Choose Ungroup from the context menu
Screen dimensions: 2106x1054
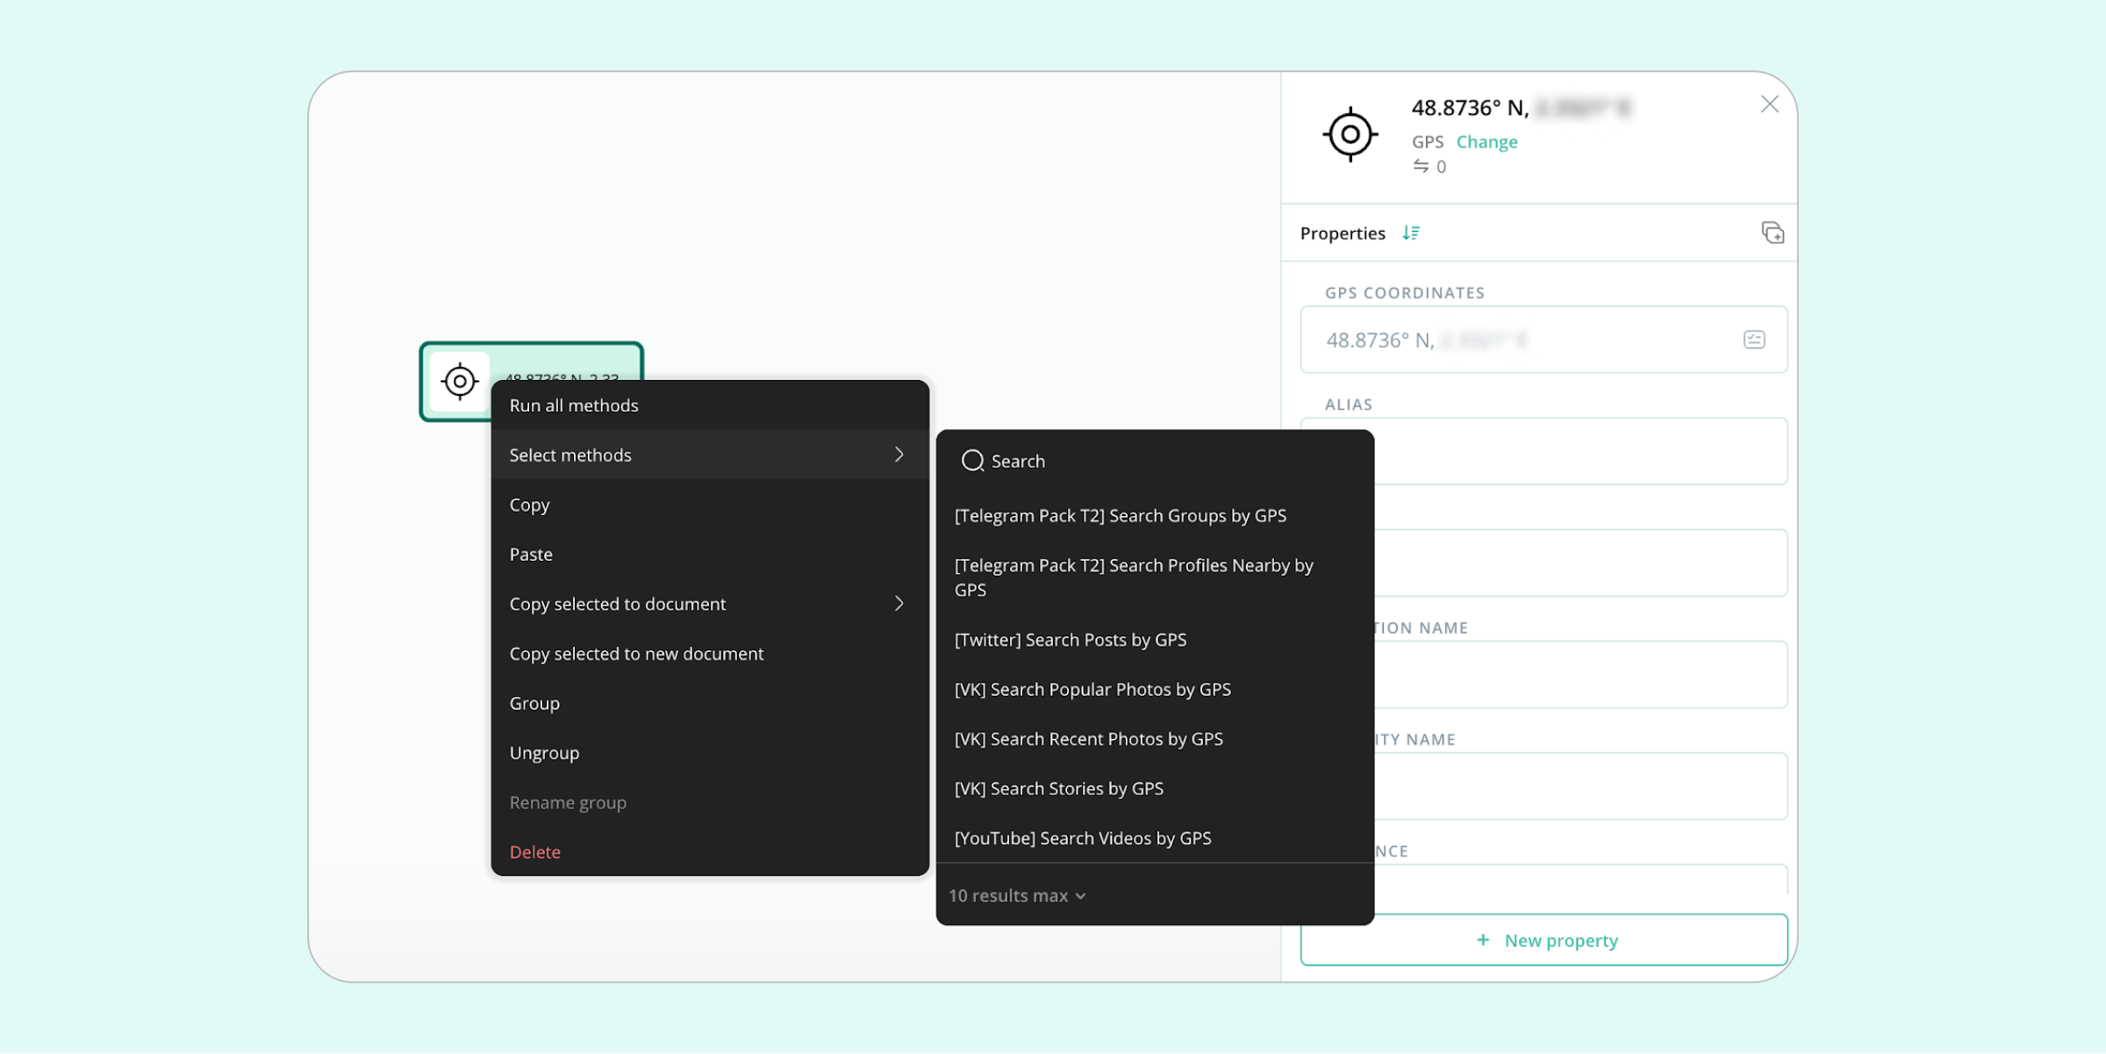544,753
